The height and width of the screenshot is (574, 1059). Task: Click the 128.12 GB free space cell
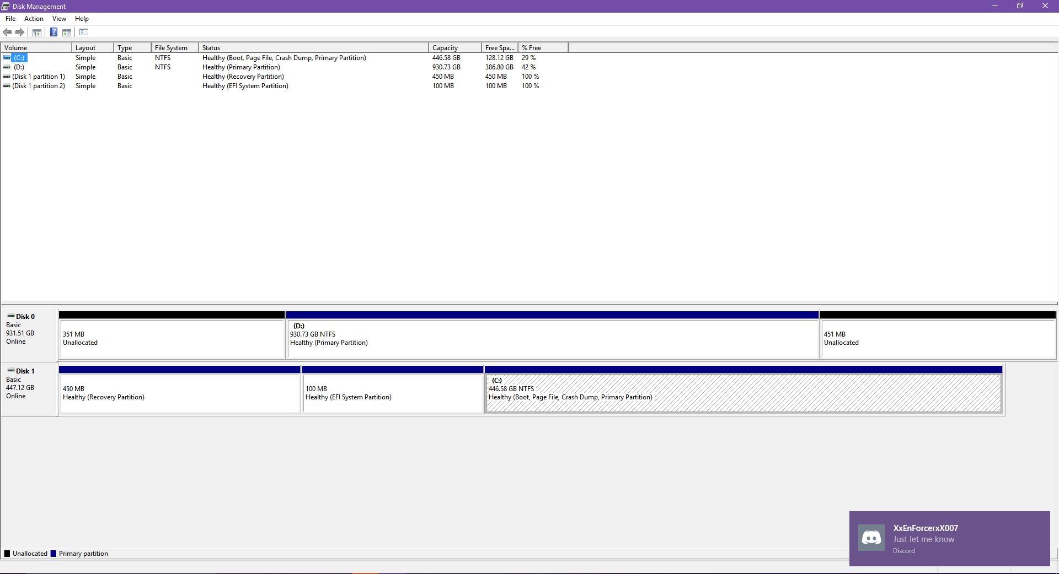pyautogui.click(x=499, y=58)
